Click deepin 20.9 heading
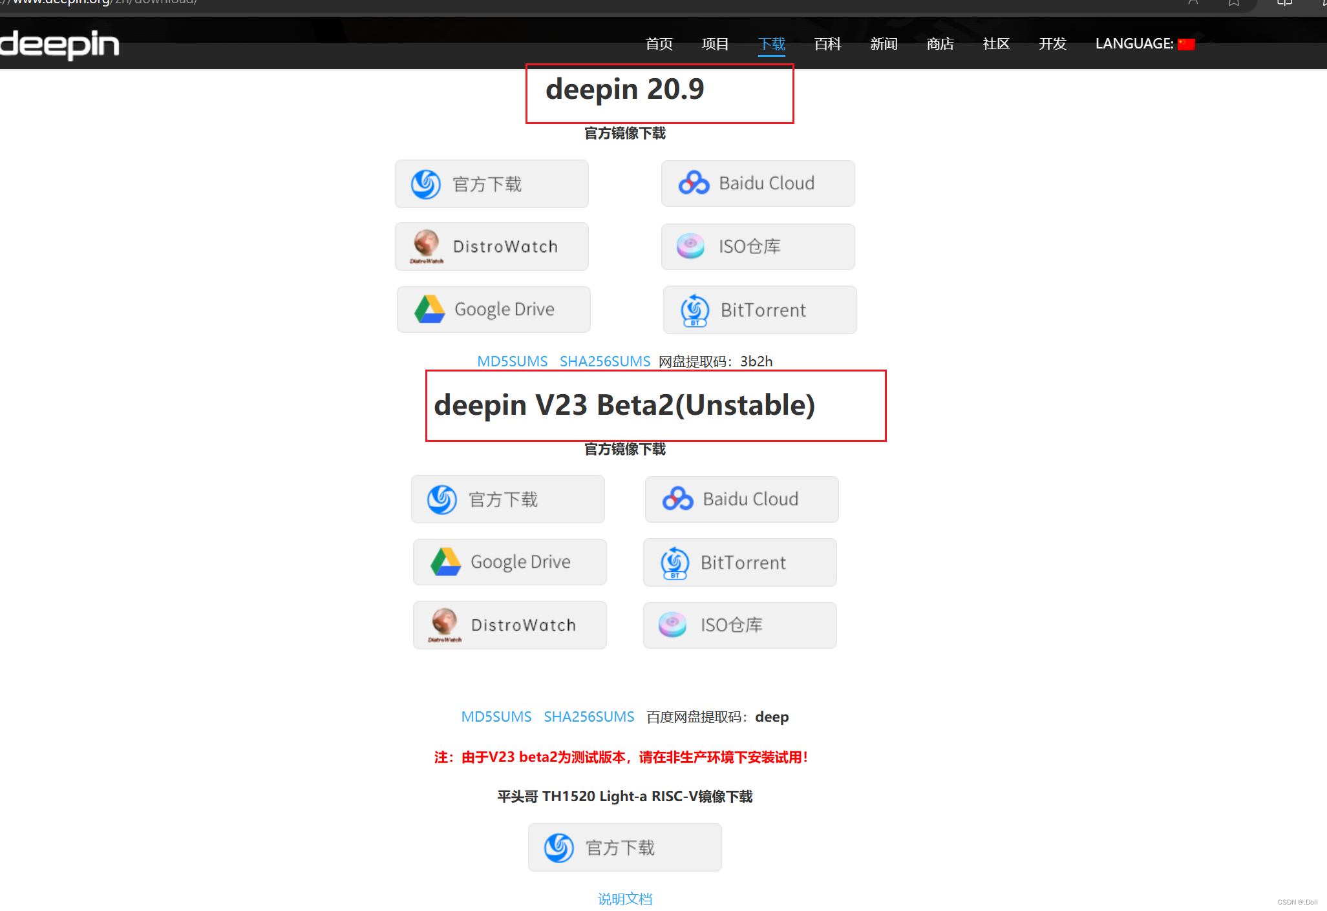This screenshot has height=911, width=1327. pyautogui.click(x=625, y=89)
